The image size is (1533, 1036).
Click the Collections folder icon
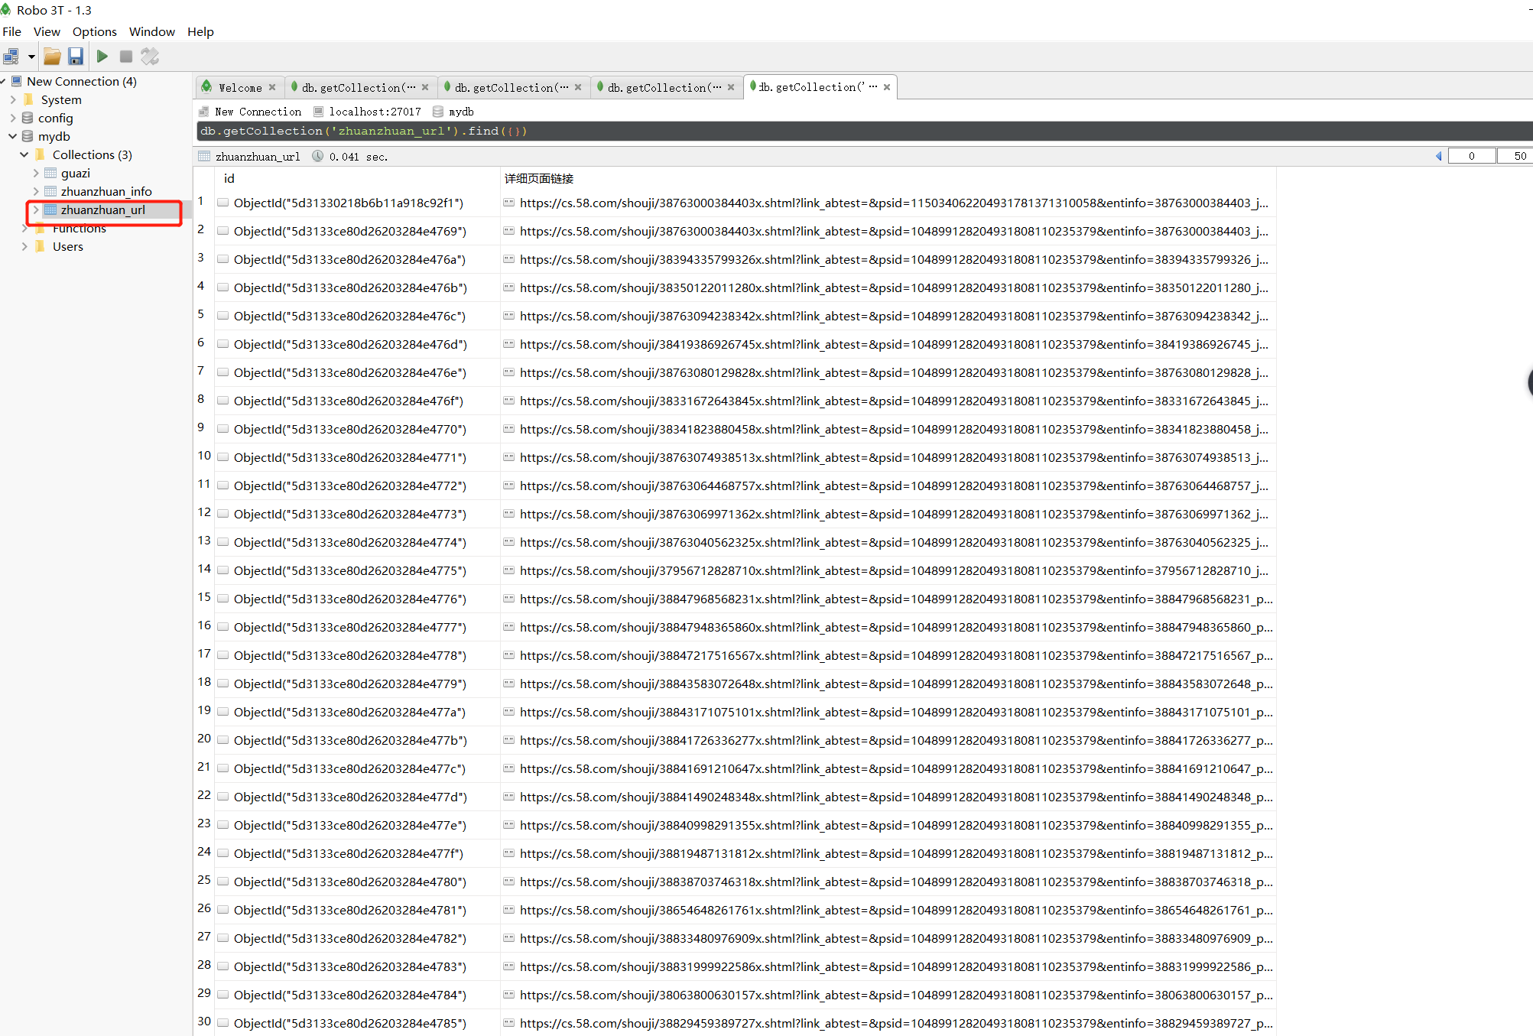point(40,154)
